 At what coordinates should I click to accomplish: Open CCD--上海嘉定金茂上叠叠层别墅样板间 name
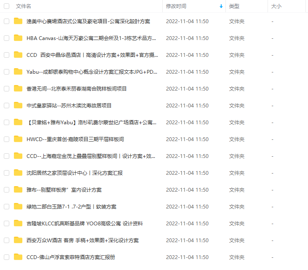pos(91,157)
